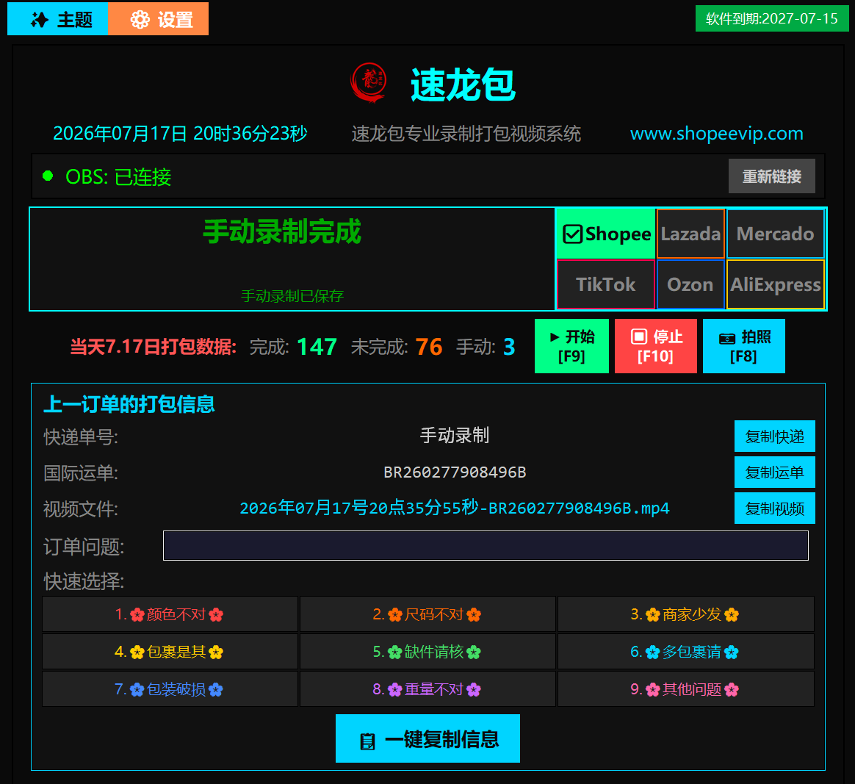Open the 设置 settings tab

[x=158, y=19]
